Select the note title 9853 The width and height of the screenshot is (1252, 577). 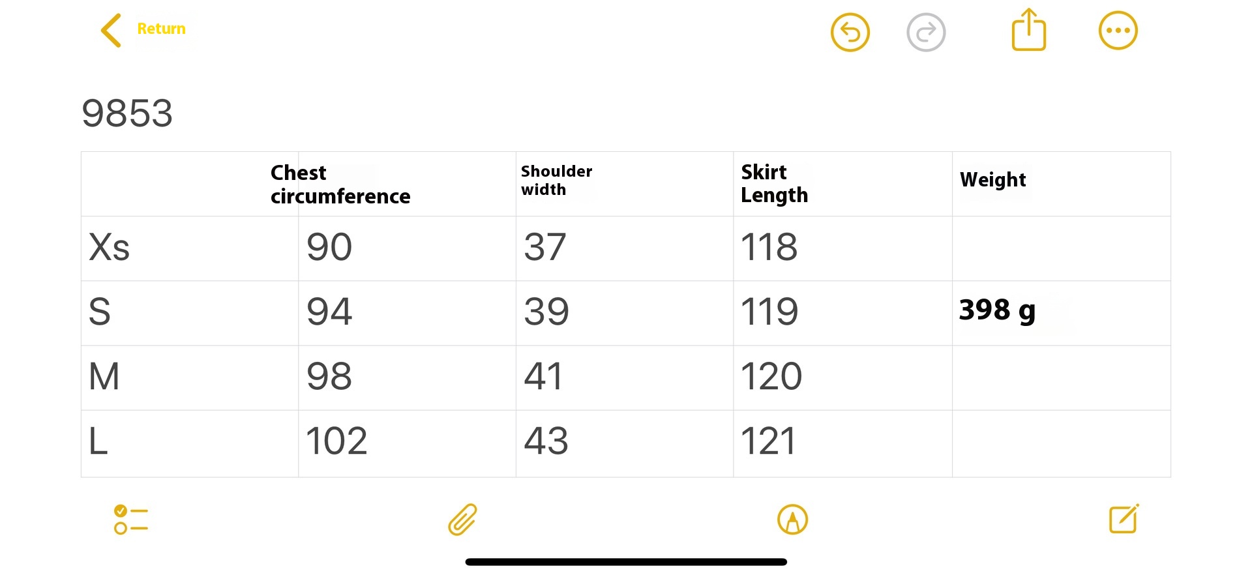click(x=127, y=113)
